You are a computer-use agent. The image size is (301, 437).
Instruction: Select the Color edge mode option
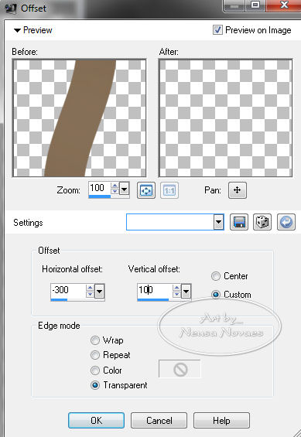[x=95, y=370]
